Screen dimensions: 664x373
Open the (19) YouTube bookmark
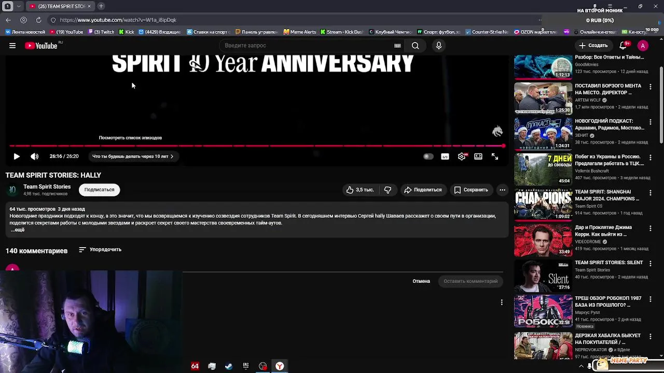(x=66, y=32)
